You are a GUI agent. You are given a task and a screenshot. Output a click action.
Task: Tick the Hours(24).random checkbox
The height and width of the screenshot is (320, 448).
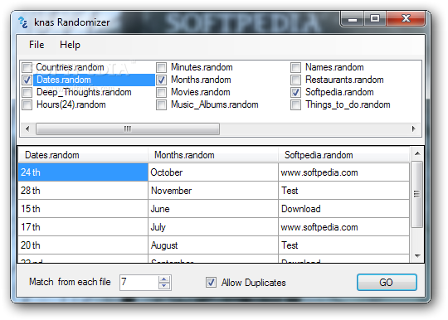click(27, 104)
